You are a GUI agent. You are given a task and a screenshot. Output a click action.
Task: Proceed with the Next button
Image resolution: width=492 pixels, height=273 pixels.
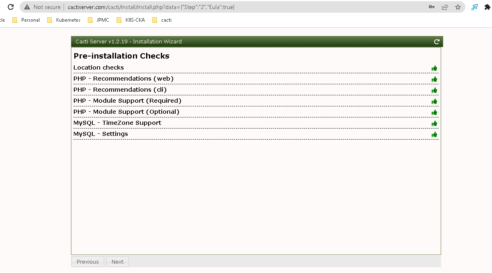pyautogui.click(x=117, y=262)
